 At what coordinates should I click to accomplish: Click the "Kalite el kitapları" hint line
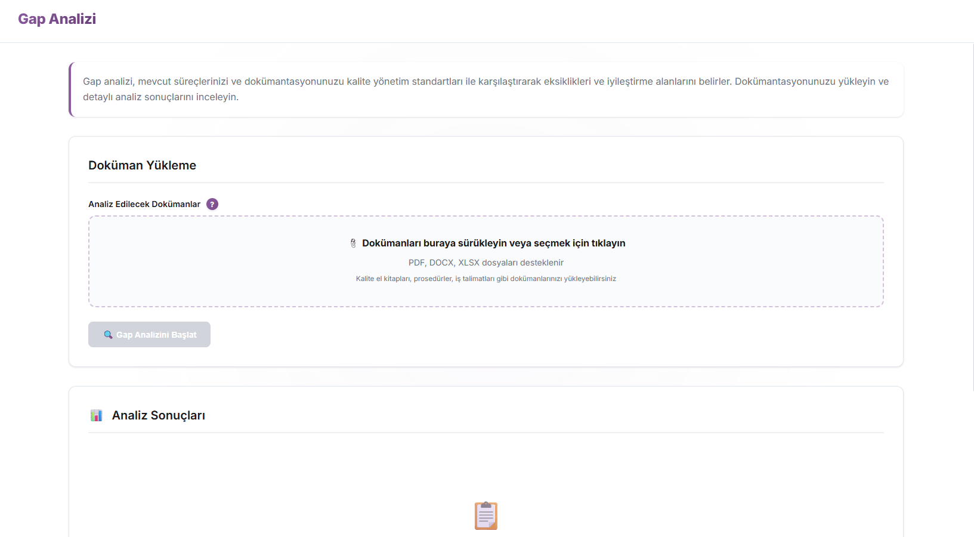point(486,279)
